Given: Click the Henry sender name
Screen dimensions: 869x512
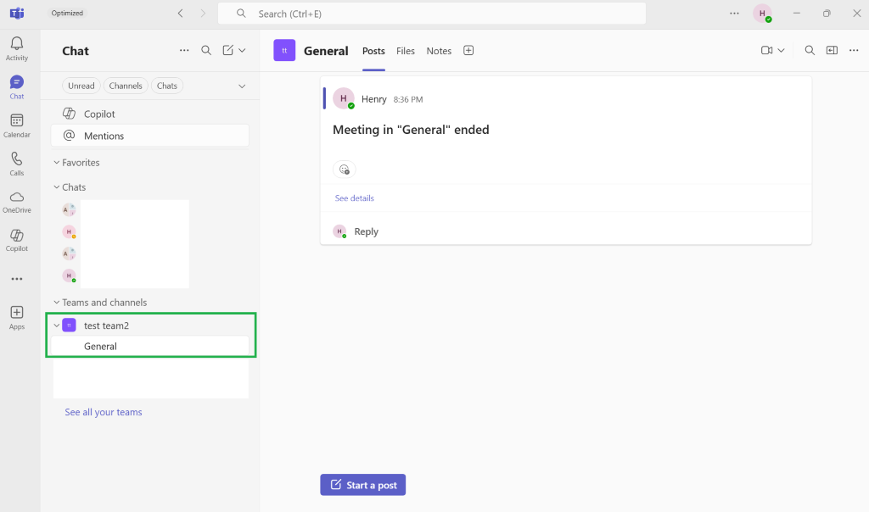Looking at the screenshot, I should (374, 99).
